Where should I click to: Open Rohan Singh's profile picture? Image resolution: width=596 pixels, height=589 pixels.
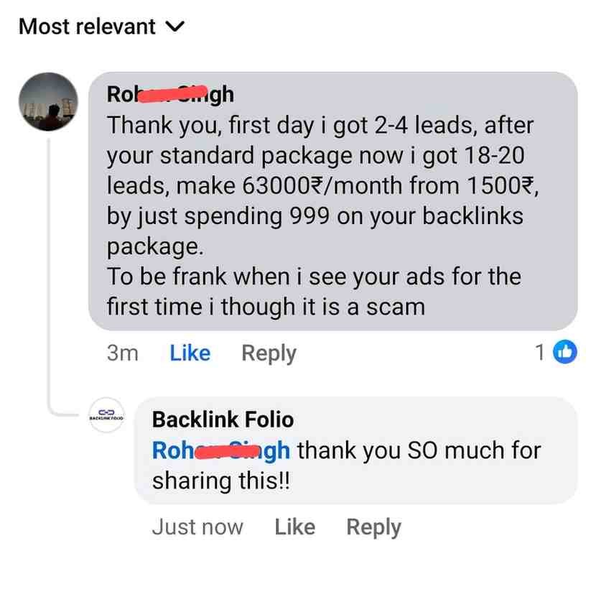click(x=47, y=101)
